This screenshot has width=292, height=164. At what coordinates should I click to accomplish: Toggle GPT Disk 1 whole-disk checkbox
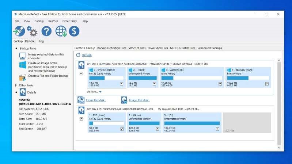pyautogui.click(x=81, y=73)
